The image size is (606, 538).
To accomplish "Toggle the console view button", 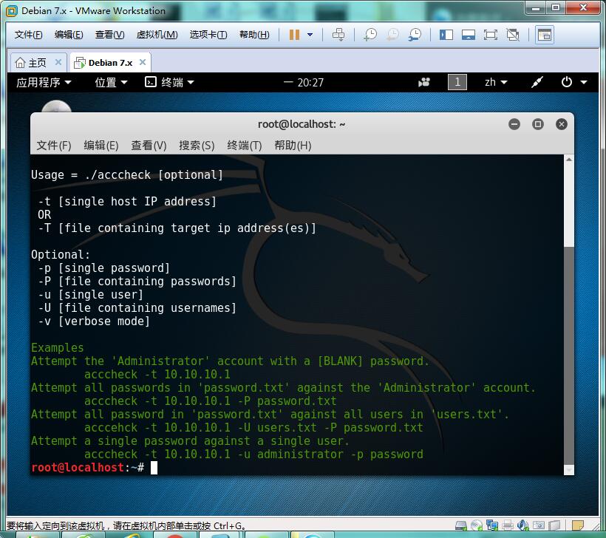I will [x=545, y=35].
